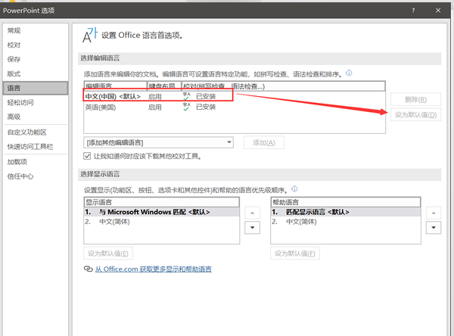The height and width of the screenshot is (336, 454).
Task: Open the 轻松访问 options category
Action: click(x=36, y=102)
